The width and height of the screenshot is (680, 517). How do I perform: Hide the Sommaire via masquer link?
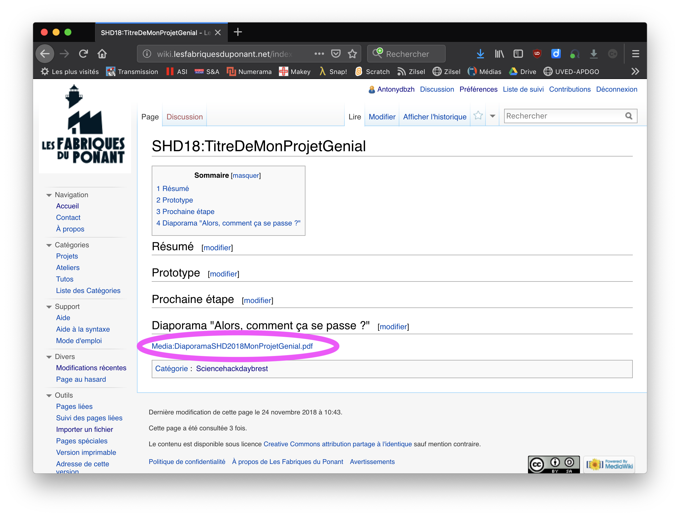(246, 175)
